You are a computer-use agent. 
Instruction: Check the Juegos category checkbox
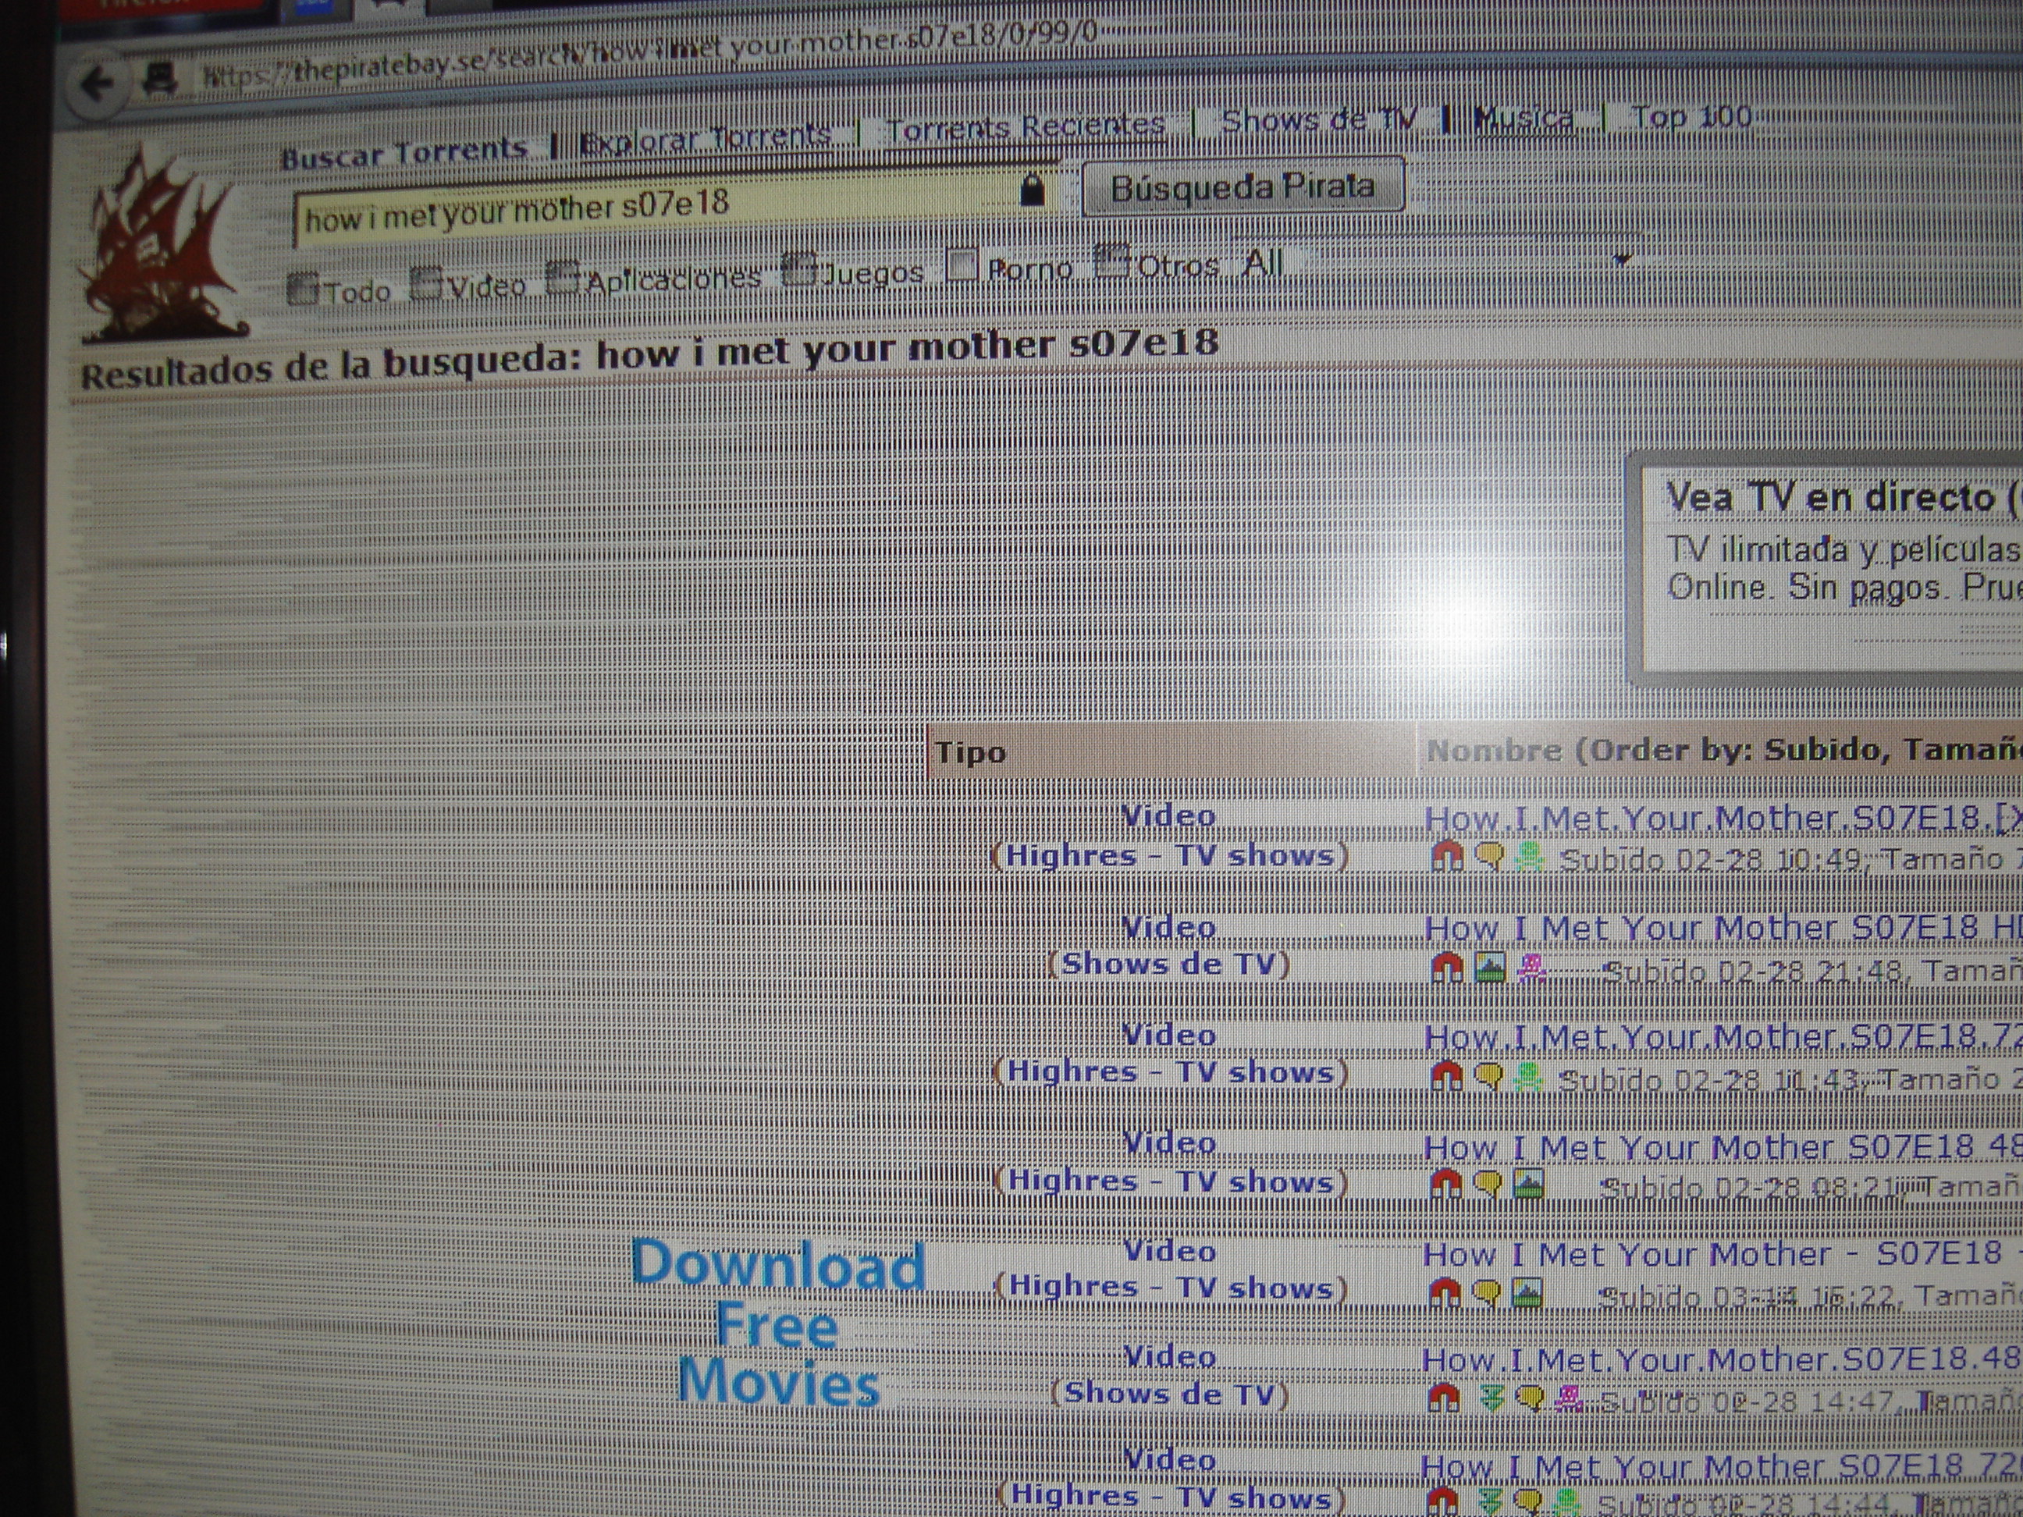click(x=798, y=269)
